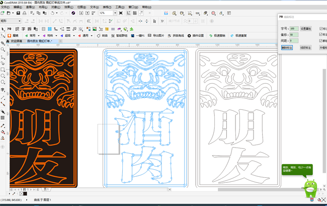Viewport: 327px width, 206px height.
Task: Select the Pick tool arrow in the toolbox
Action: (x=3, y=29)
